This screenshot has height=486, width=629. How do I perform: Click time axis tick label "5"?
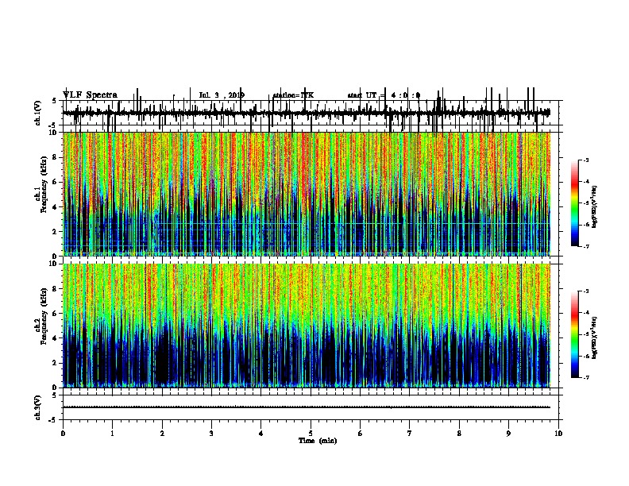click(311, 434)
